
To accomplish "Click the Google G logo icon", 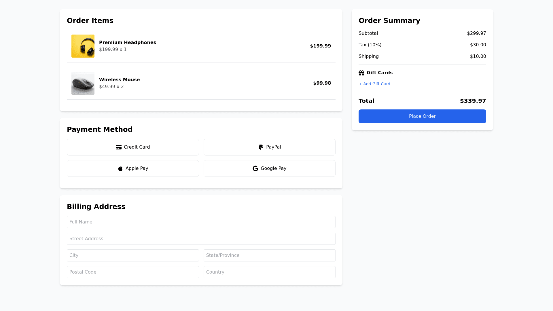I will [255, 168].
